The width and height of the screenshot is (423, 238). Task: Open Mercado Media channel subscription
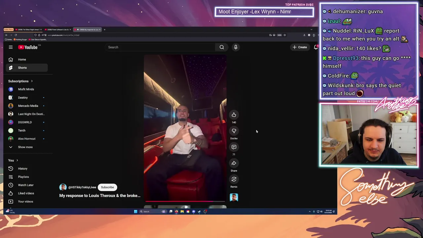(26, 106)
